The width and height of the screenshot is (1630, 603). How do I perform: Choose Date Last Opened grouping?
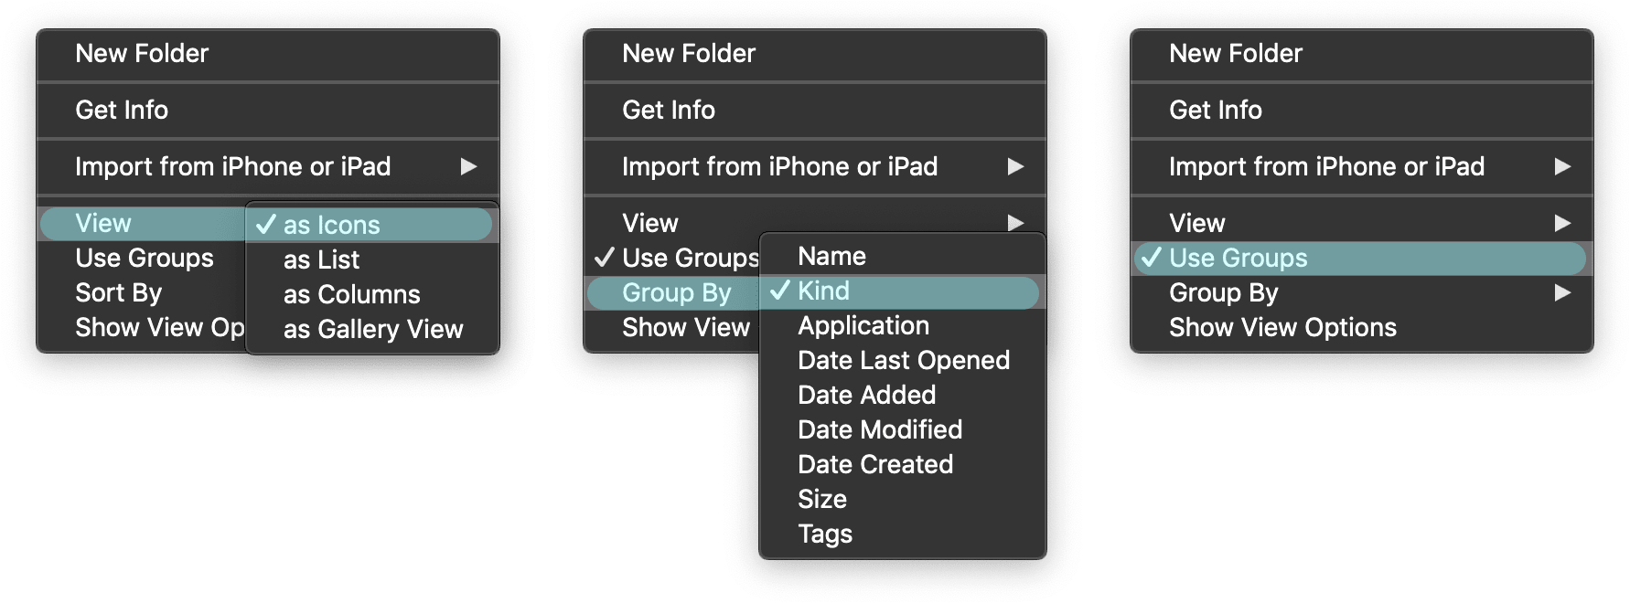903,361
